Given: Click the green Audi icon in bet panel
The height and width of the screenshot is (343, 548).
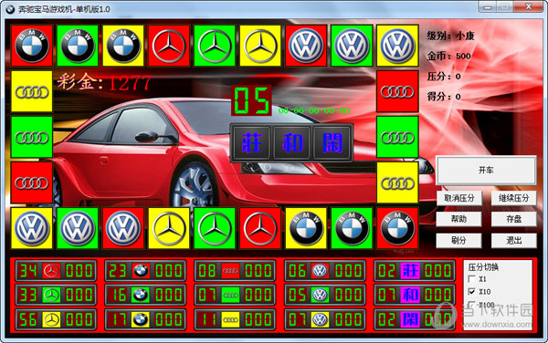Looking at the screenshot, I should tap(230, 296).
